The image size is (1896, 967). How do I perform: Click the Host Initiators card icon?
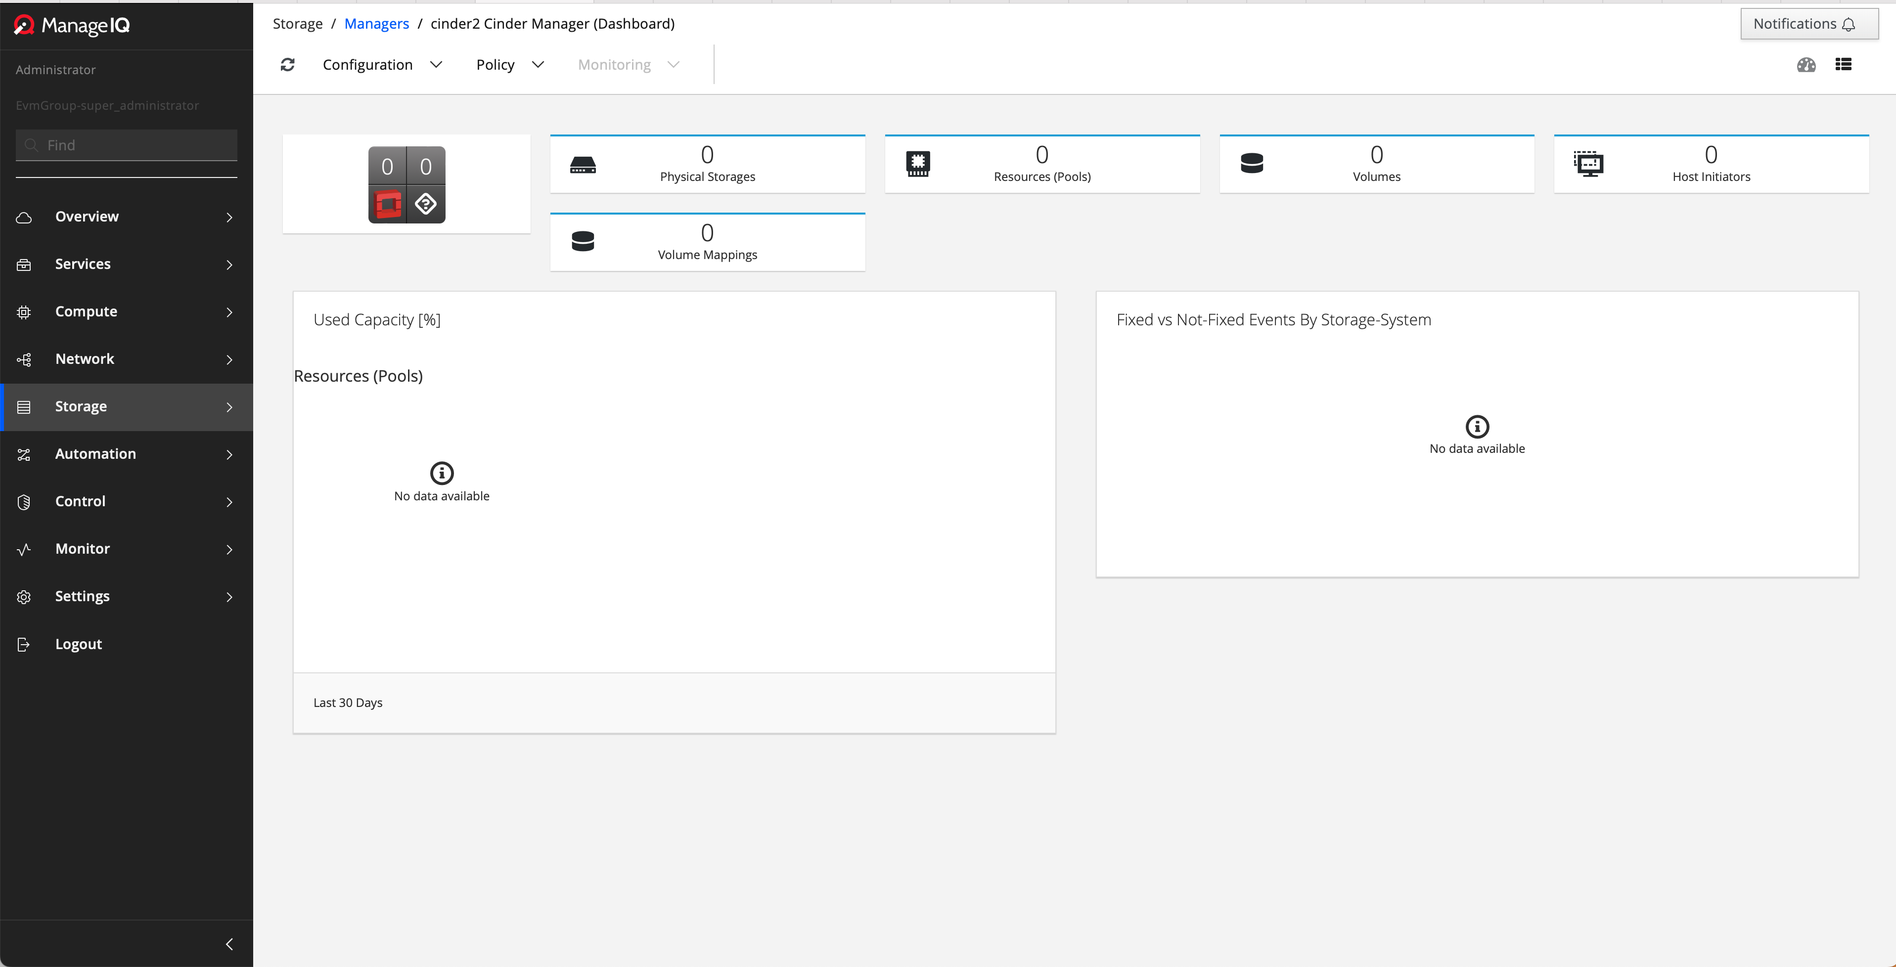1589,163
